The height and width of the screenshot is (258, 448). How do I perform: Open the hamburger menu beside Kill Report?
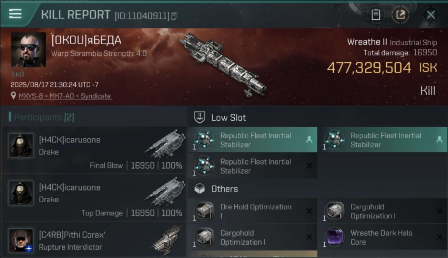pyautogui.click(x=15, y=14)
